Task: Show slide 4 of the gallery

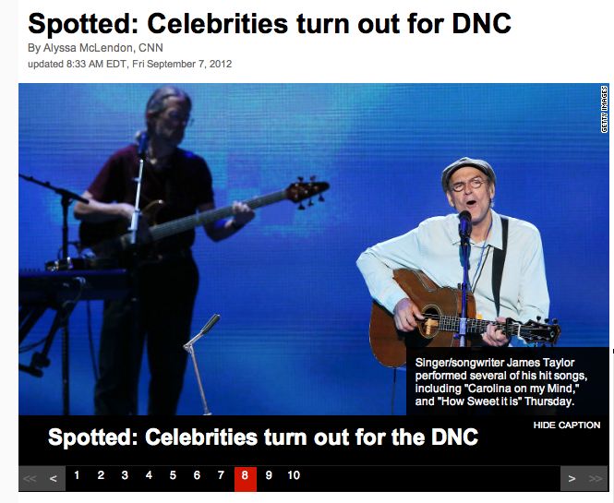Action: point(149,475)
